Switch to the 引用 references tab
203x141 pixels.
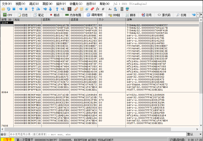point(181,15)
